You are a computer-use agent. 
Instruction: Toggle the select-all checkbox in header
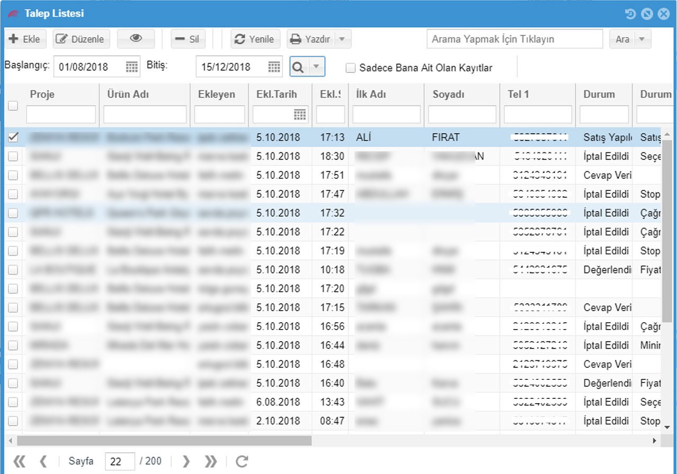(x=13, y=105)
